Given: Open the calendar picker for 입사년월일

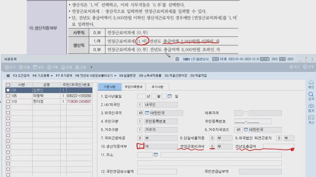Looking at the screenshot, I should coord(169,96).
